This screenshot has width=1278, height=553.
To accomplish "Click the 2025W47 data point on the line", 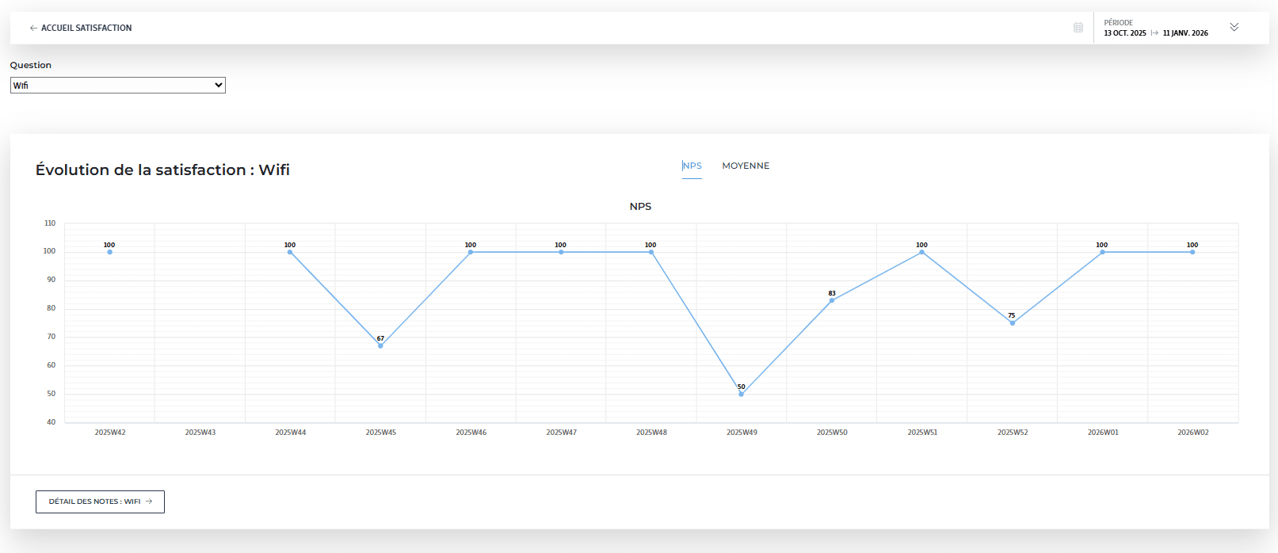I will (561, 252).
